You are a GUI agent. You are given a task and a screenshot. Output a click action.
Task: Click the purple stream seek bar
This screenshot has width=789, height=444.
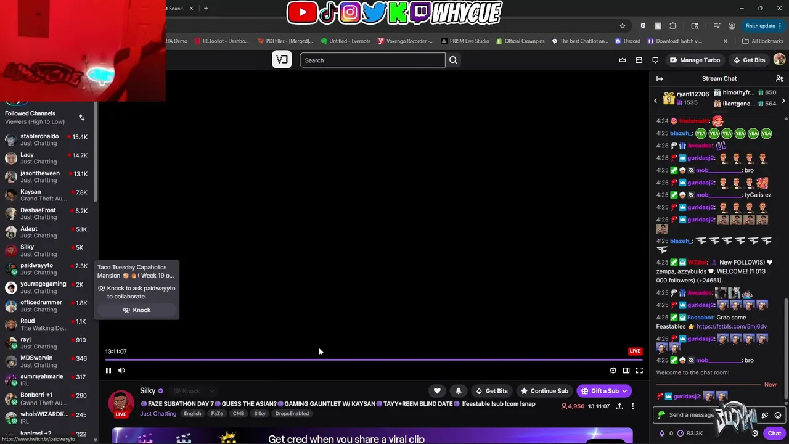374,360
